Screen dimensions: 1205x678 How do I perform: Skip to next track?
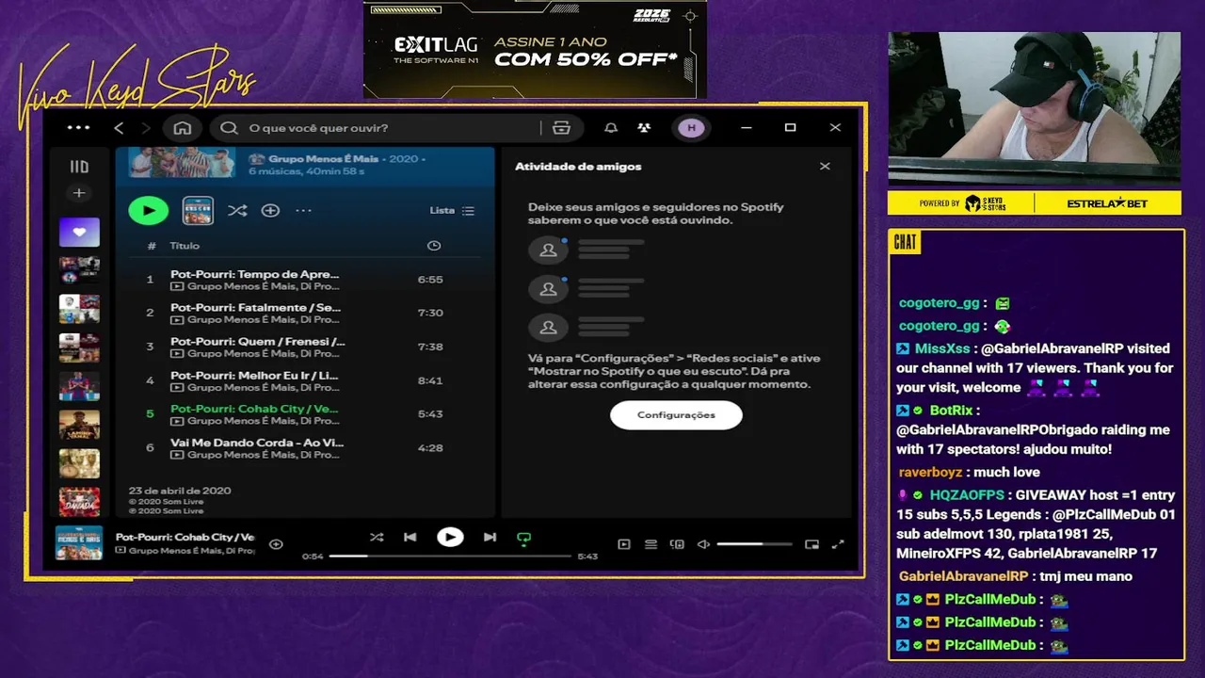pos(490,538)
